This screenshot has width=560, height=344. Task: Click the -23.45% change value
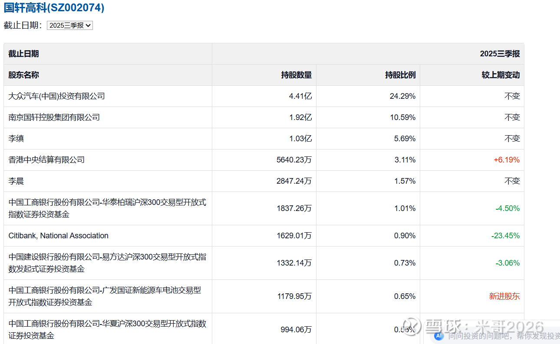(x=505, y=236)
